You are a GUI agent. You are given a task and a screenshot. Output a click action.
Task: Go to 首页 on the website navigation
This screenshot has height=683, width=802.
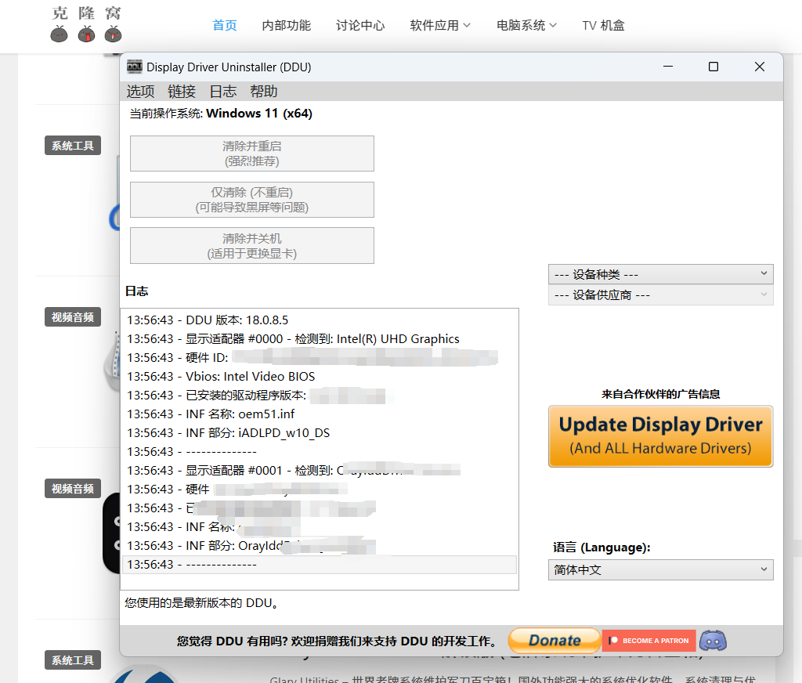tap(225, 25)
